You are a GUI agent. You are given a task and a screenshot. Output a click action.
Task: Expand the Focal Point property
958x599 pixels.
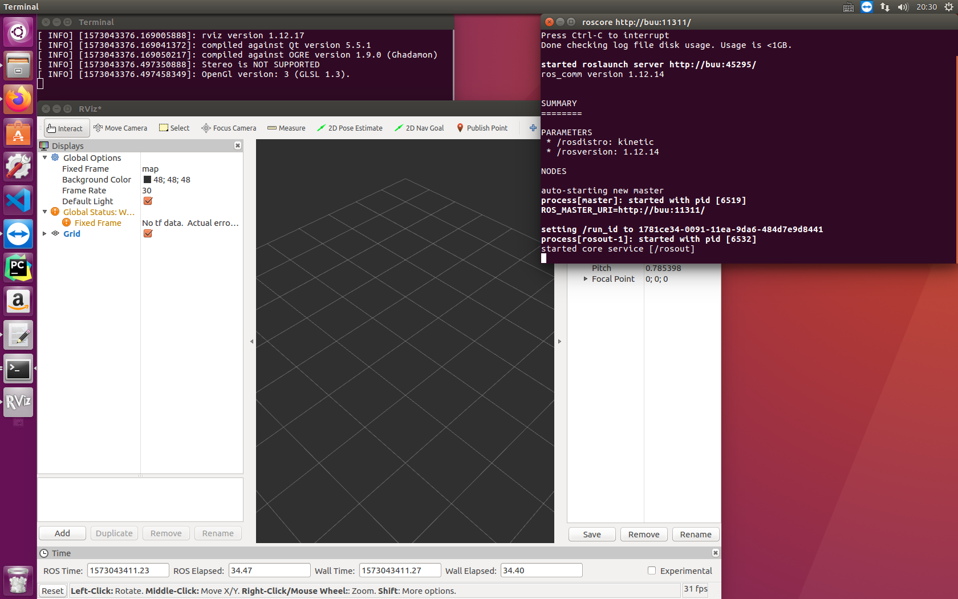585,279
